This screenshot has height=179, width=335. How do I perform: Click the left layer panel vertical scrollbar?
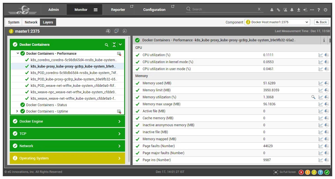[129, 99]
